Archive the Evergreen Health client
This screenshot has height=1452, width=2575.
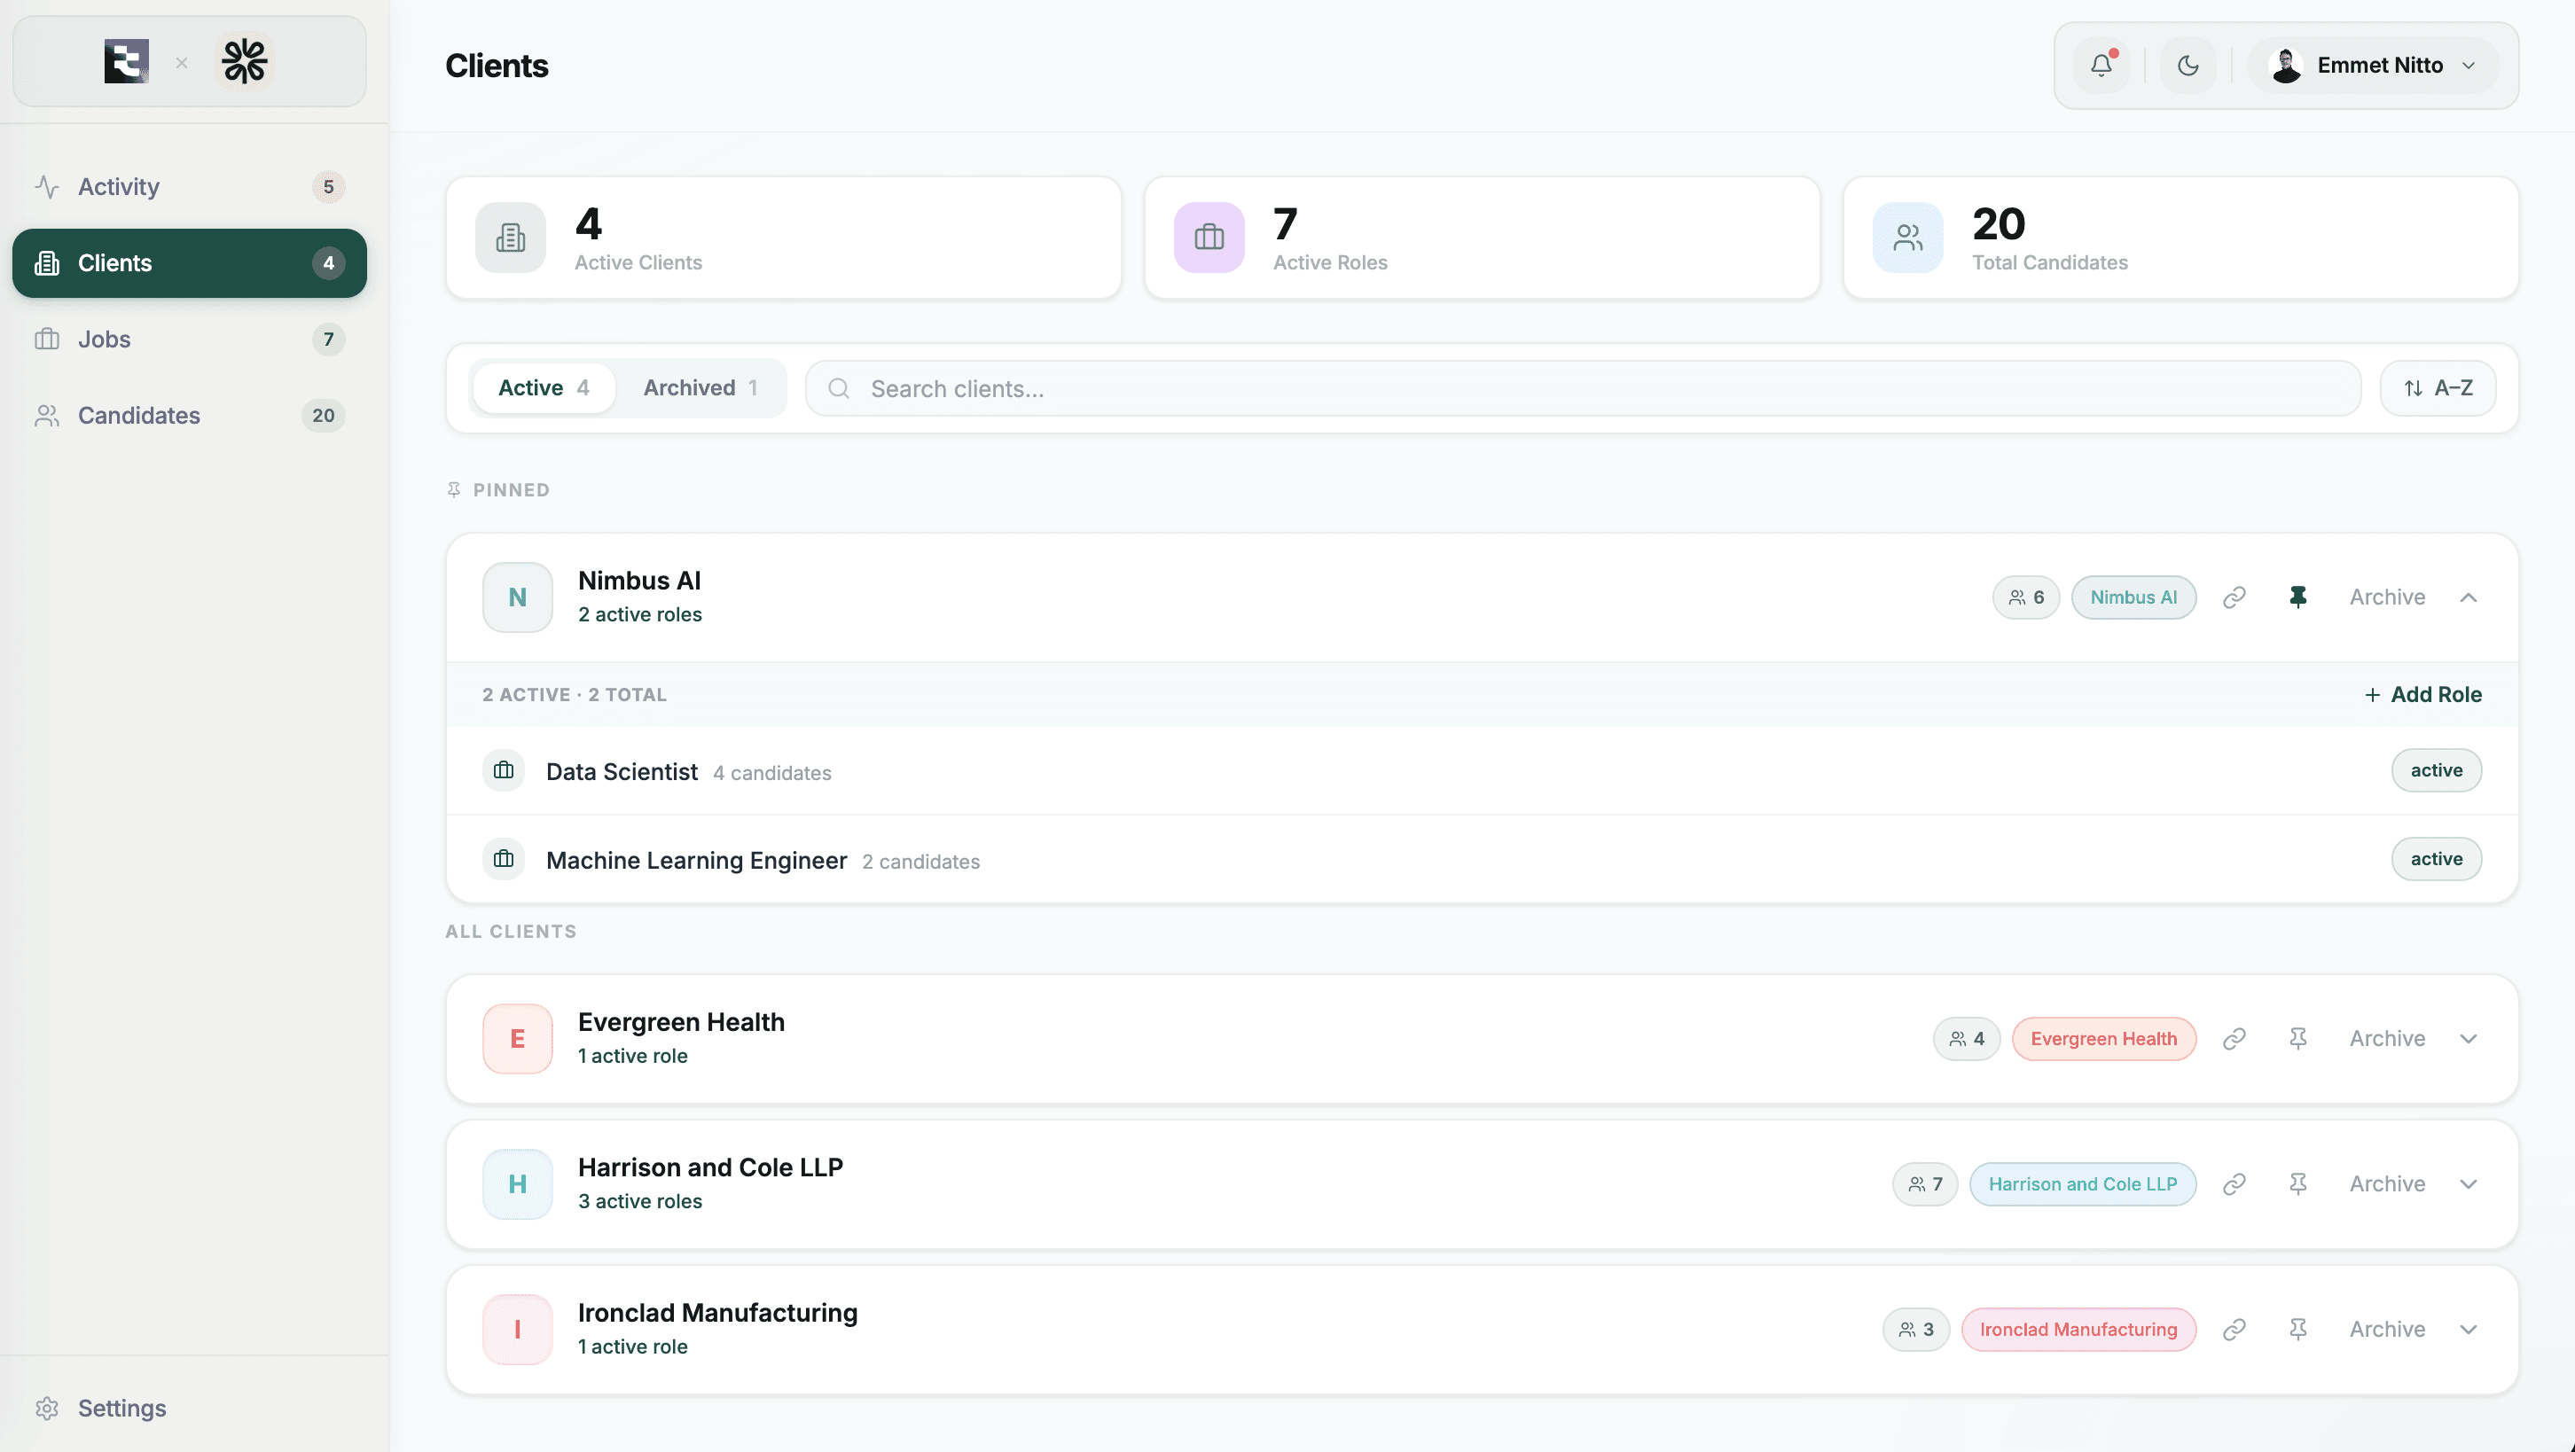pyautogui.click(x=2387, y=1038)
